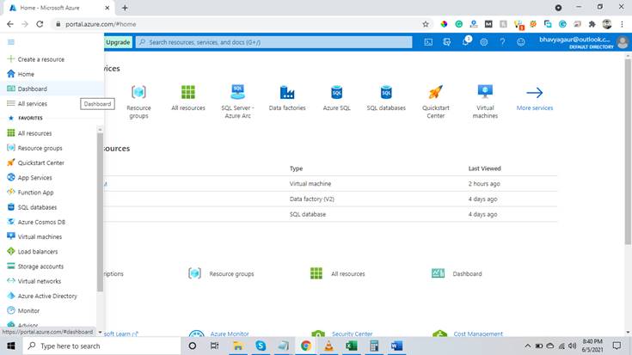
Task: Click the Last Viewed column header
Action: click(x=484, y=168)
